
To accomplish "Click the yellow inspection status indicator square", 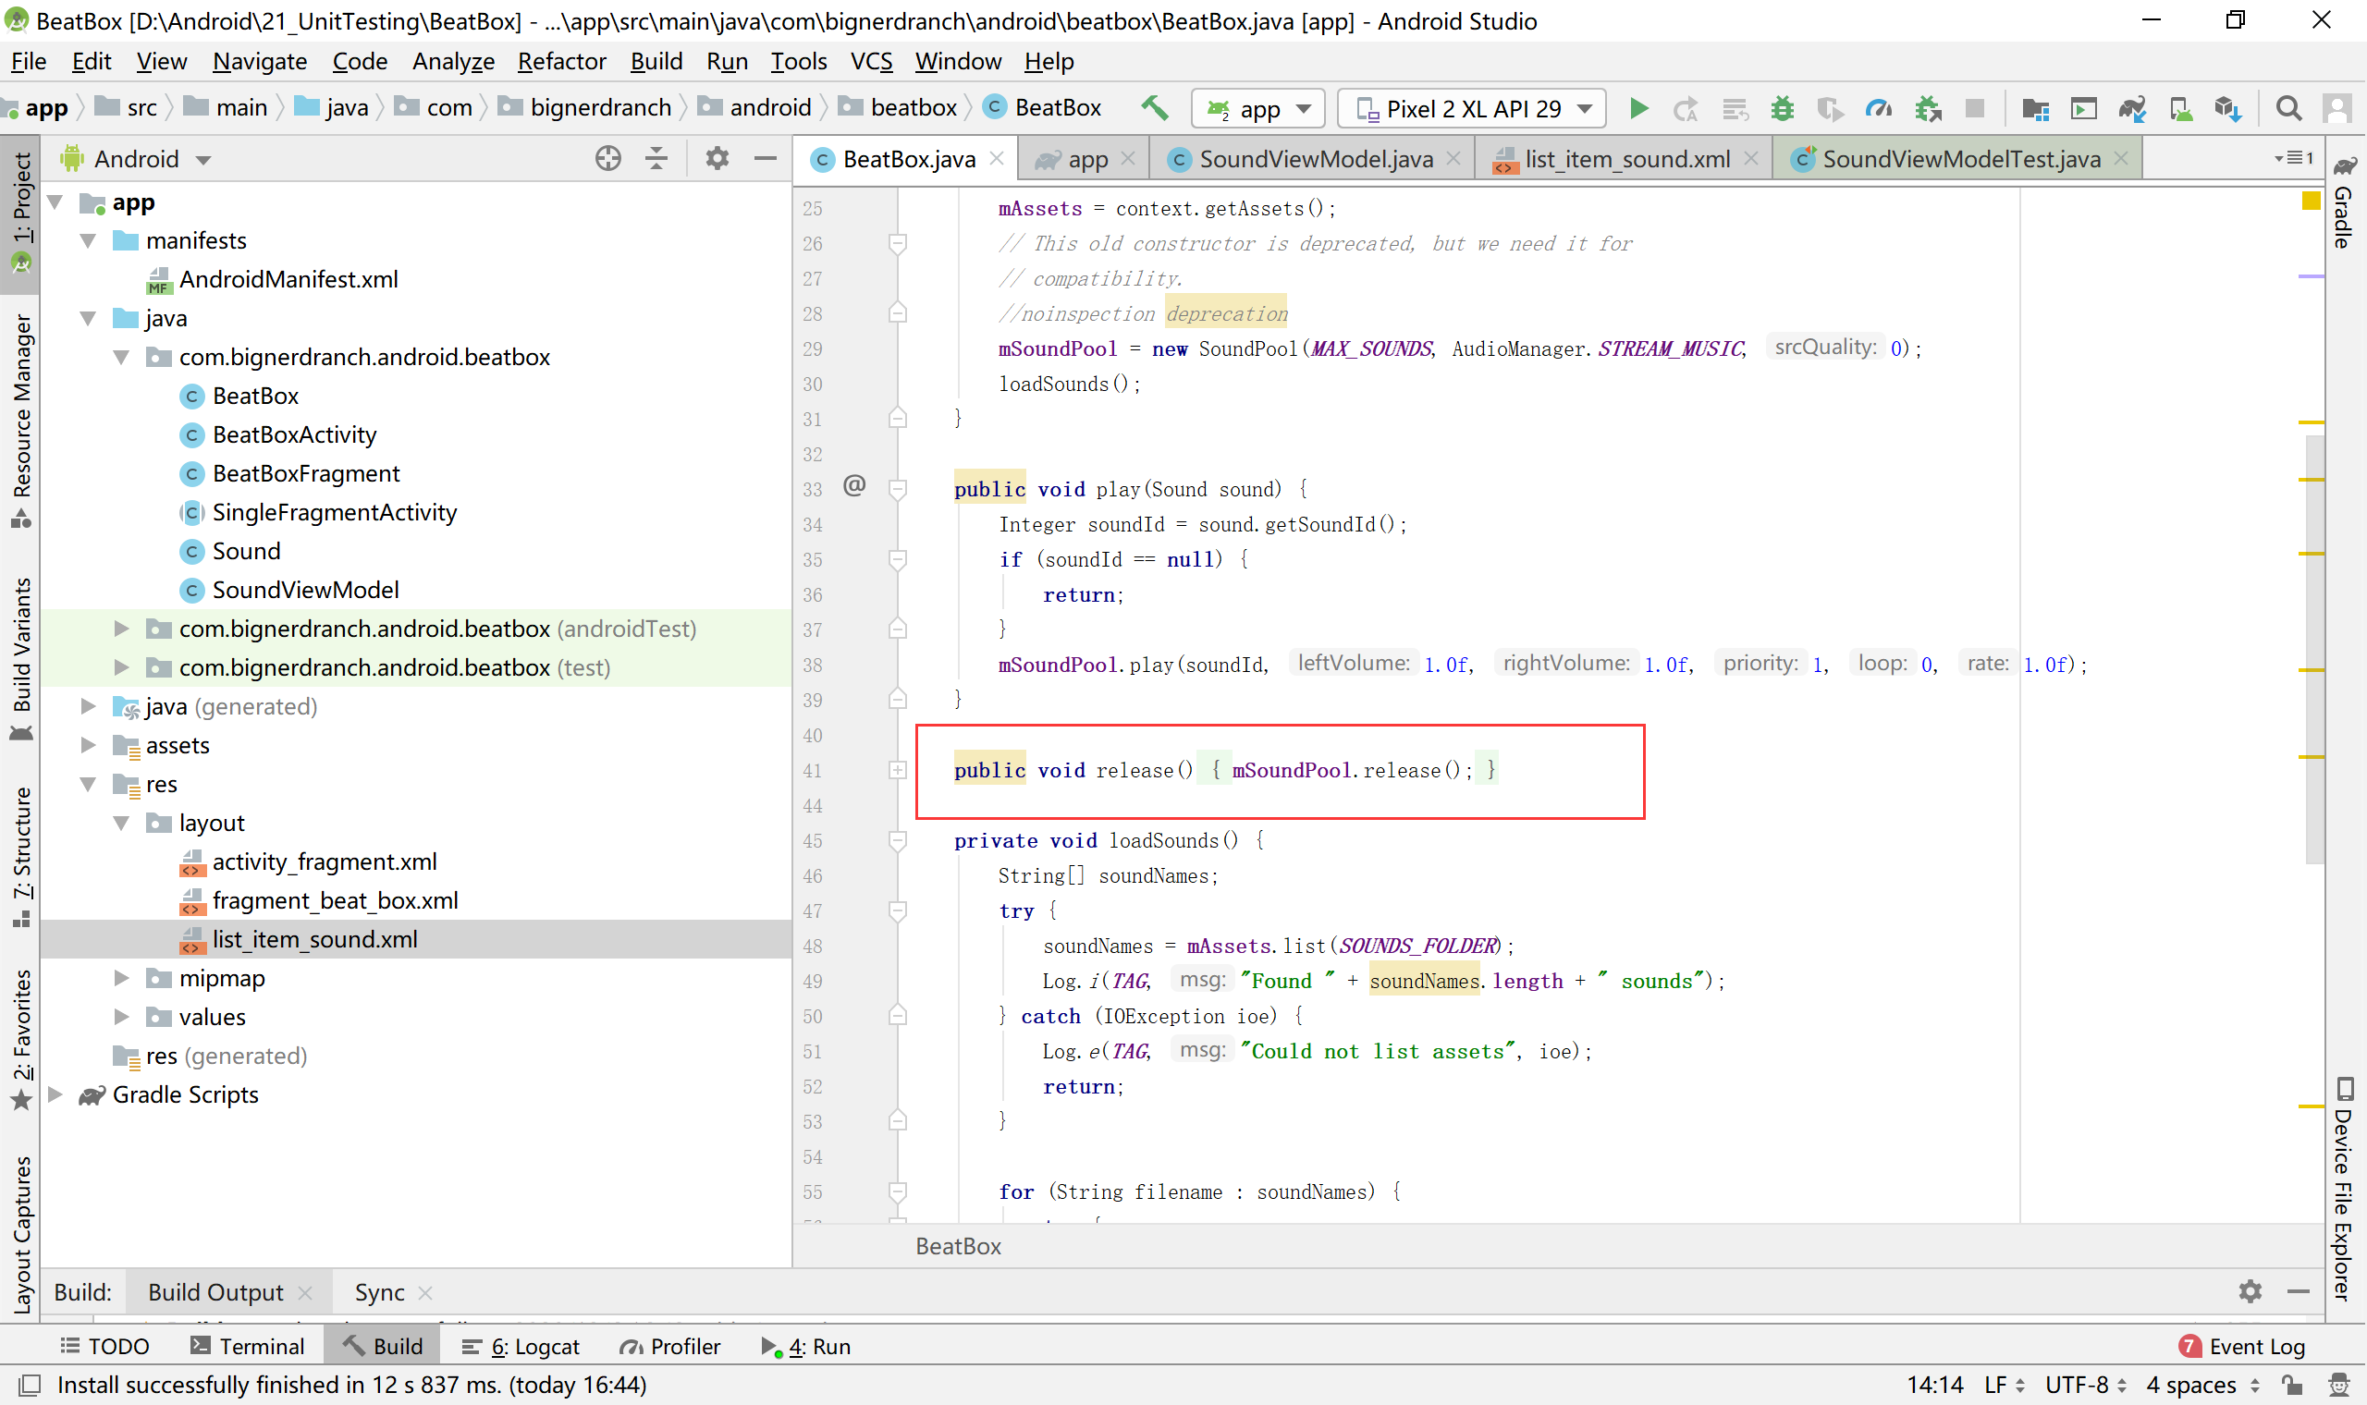I will click(x=2311, y=201).
